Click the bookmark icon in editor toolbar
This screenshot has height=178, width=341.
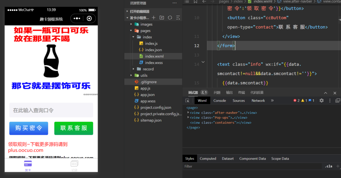[x=196, y=2]
